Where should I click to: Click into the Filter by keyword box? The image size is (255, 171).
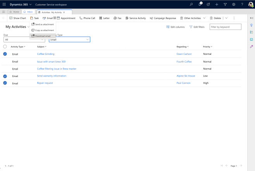click(225, 27)
